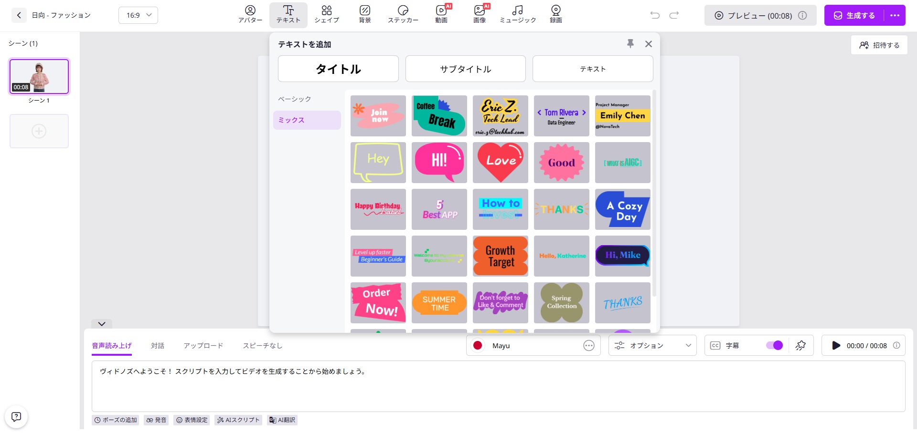917x433 pixels.
Task: Open the Recording (録画) tool
Action: 555,14
